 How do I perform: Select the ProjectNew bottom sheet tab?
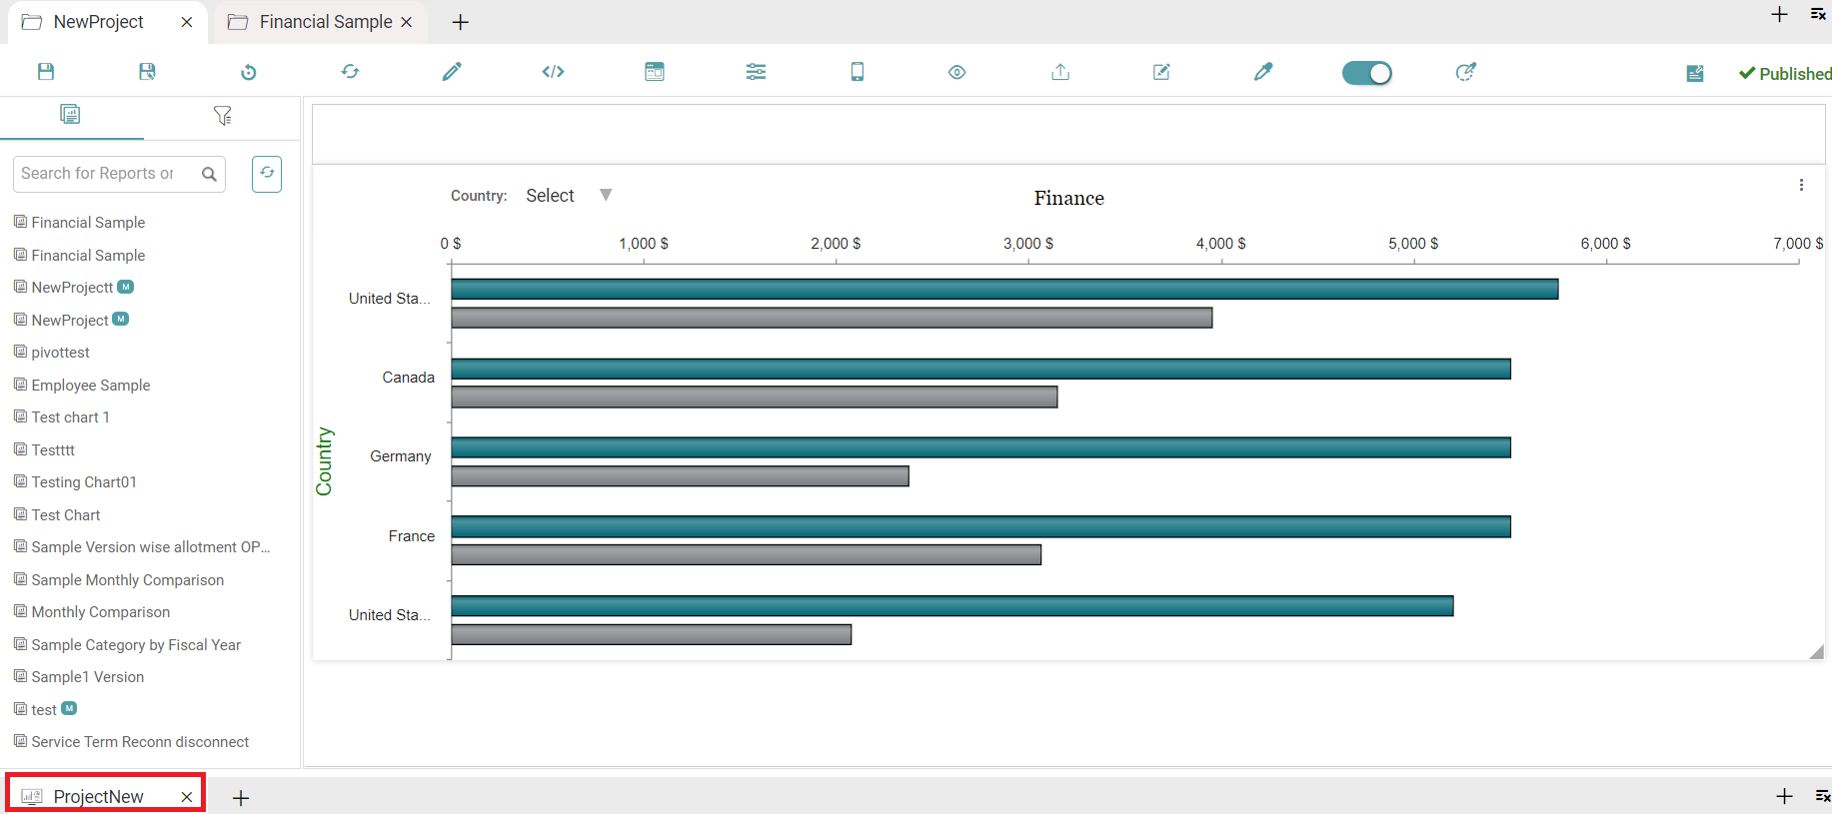click(x=98, y=796)
